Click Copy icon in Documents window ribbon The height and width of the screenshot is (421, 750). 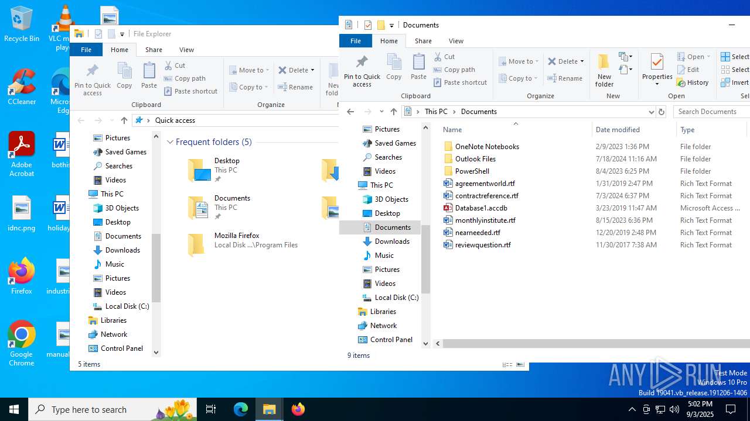[394, 67]
